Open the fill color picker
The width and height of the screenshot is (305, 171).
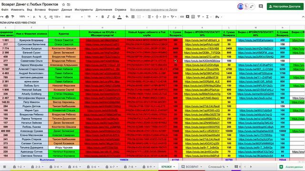coord(127,17)
